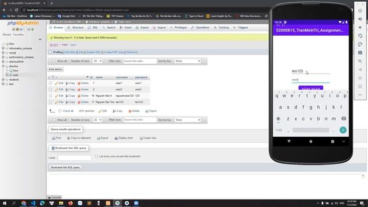Open lower Sort by key dropdown

click(187, 120)
